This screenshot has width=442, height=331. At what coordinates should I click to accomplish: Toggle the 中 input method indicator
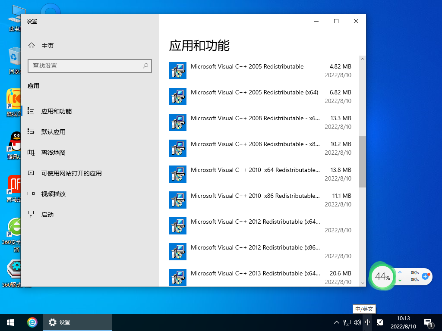[x=368, y=322]
